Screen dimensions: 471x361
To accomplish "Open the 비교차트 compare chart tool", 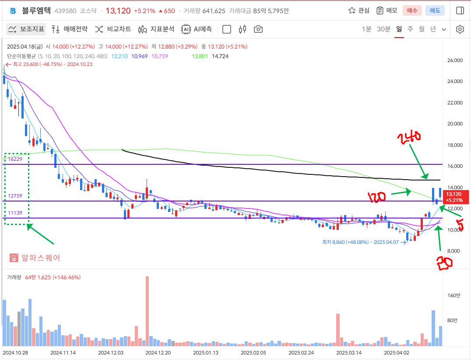I will [113, 29].
